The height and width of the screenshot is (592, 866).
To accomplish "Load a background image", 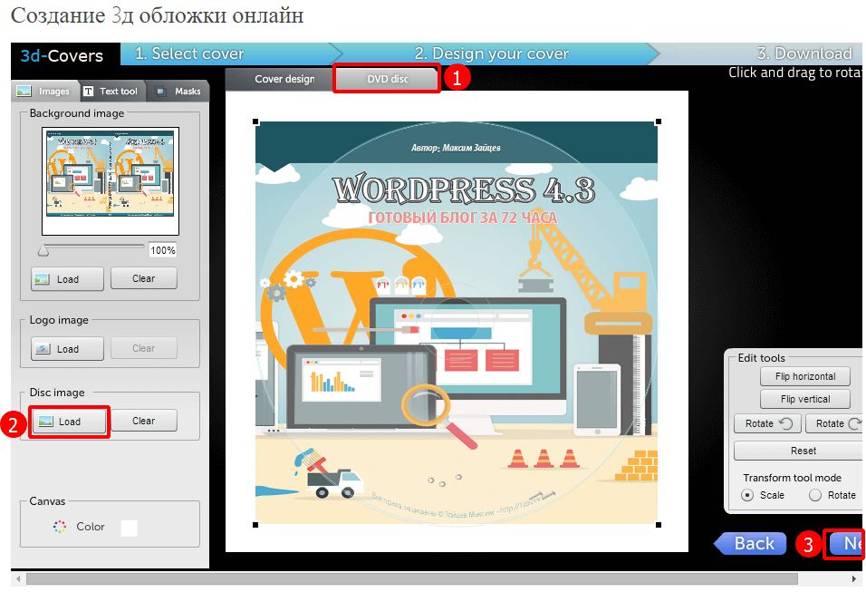I will coord(67,278).
